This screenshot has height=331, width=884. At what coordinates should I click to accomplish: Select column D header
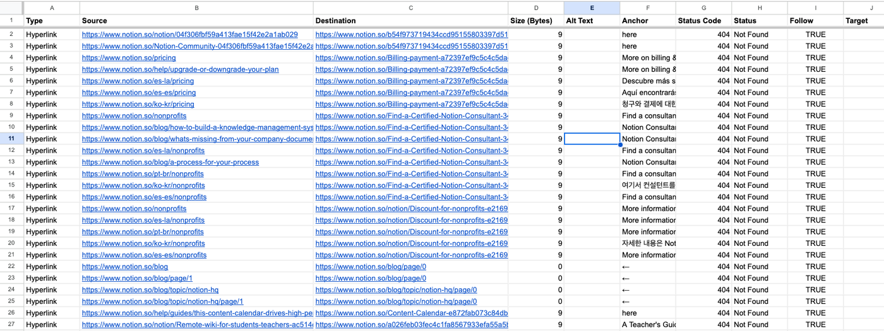point(536,8)
